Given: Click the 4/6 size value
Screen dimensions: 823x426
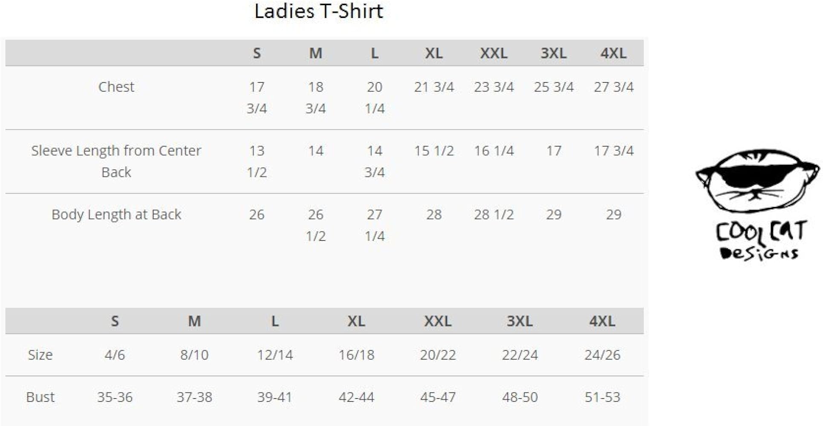Looking at the screenshot, I should (x=115, y=355).
